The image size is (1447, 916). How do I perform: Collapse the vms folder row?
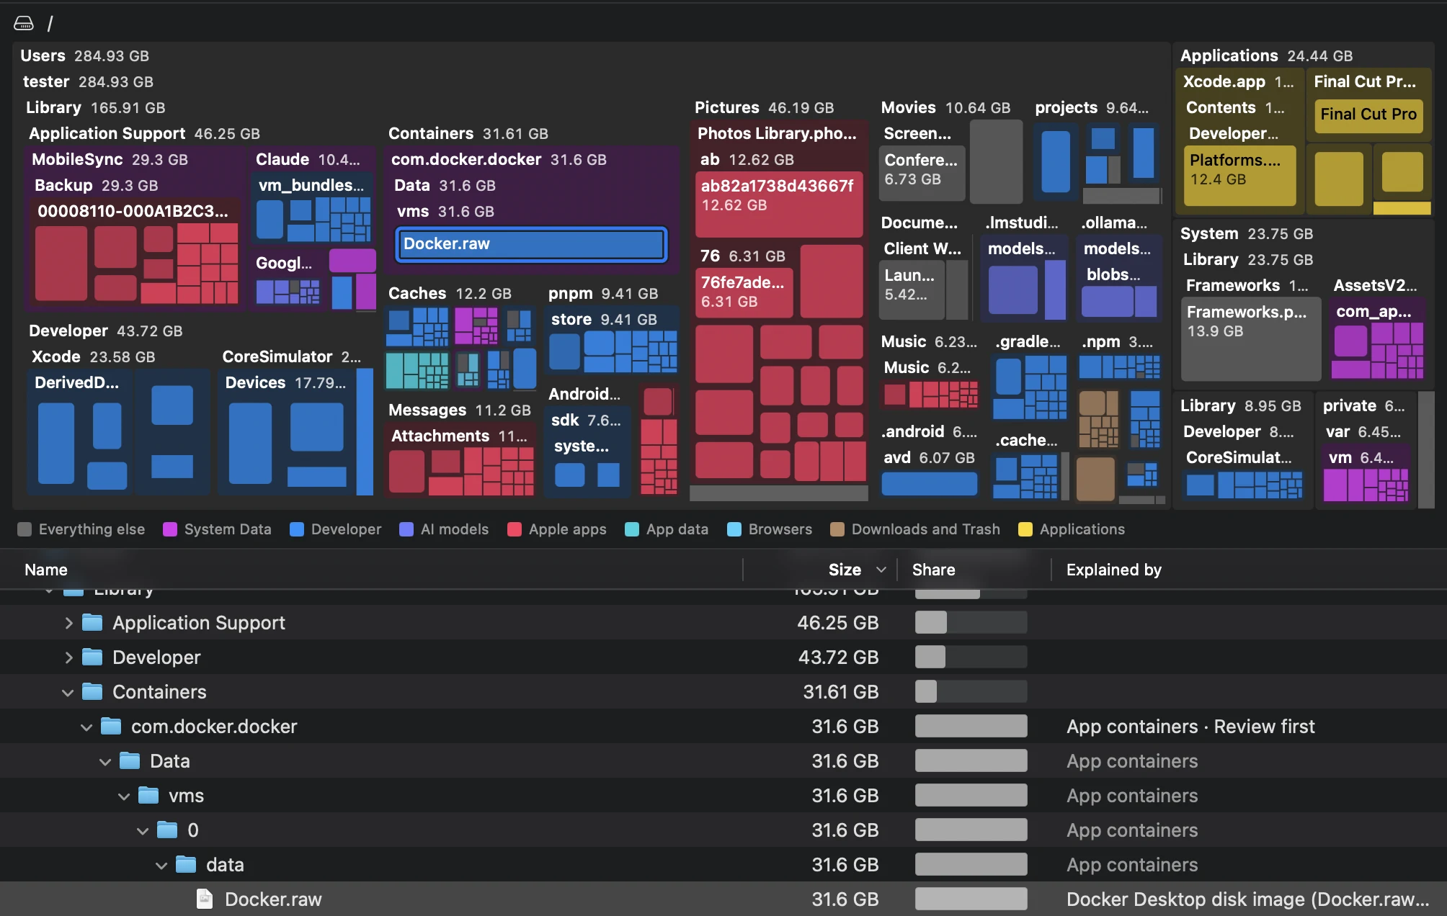click(124, 796)
